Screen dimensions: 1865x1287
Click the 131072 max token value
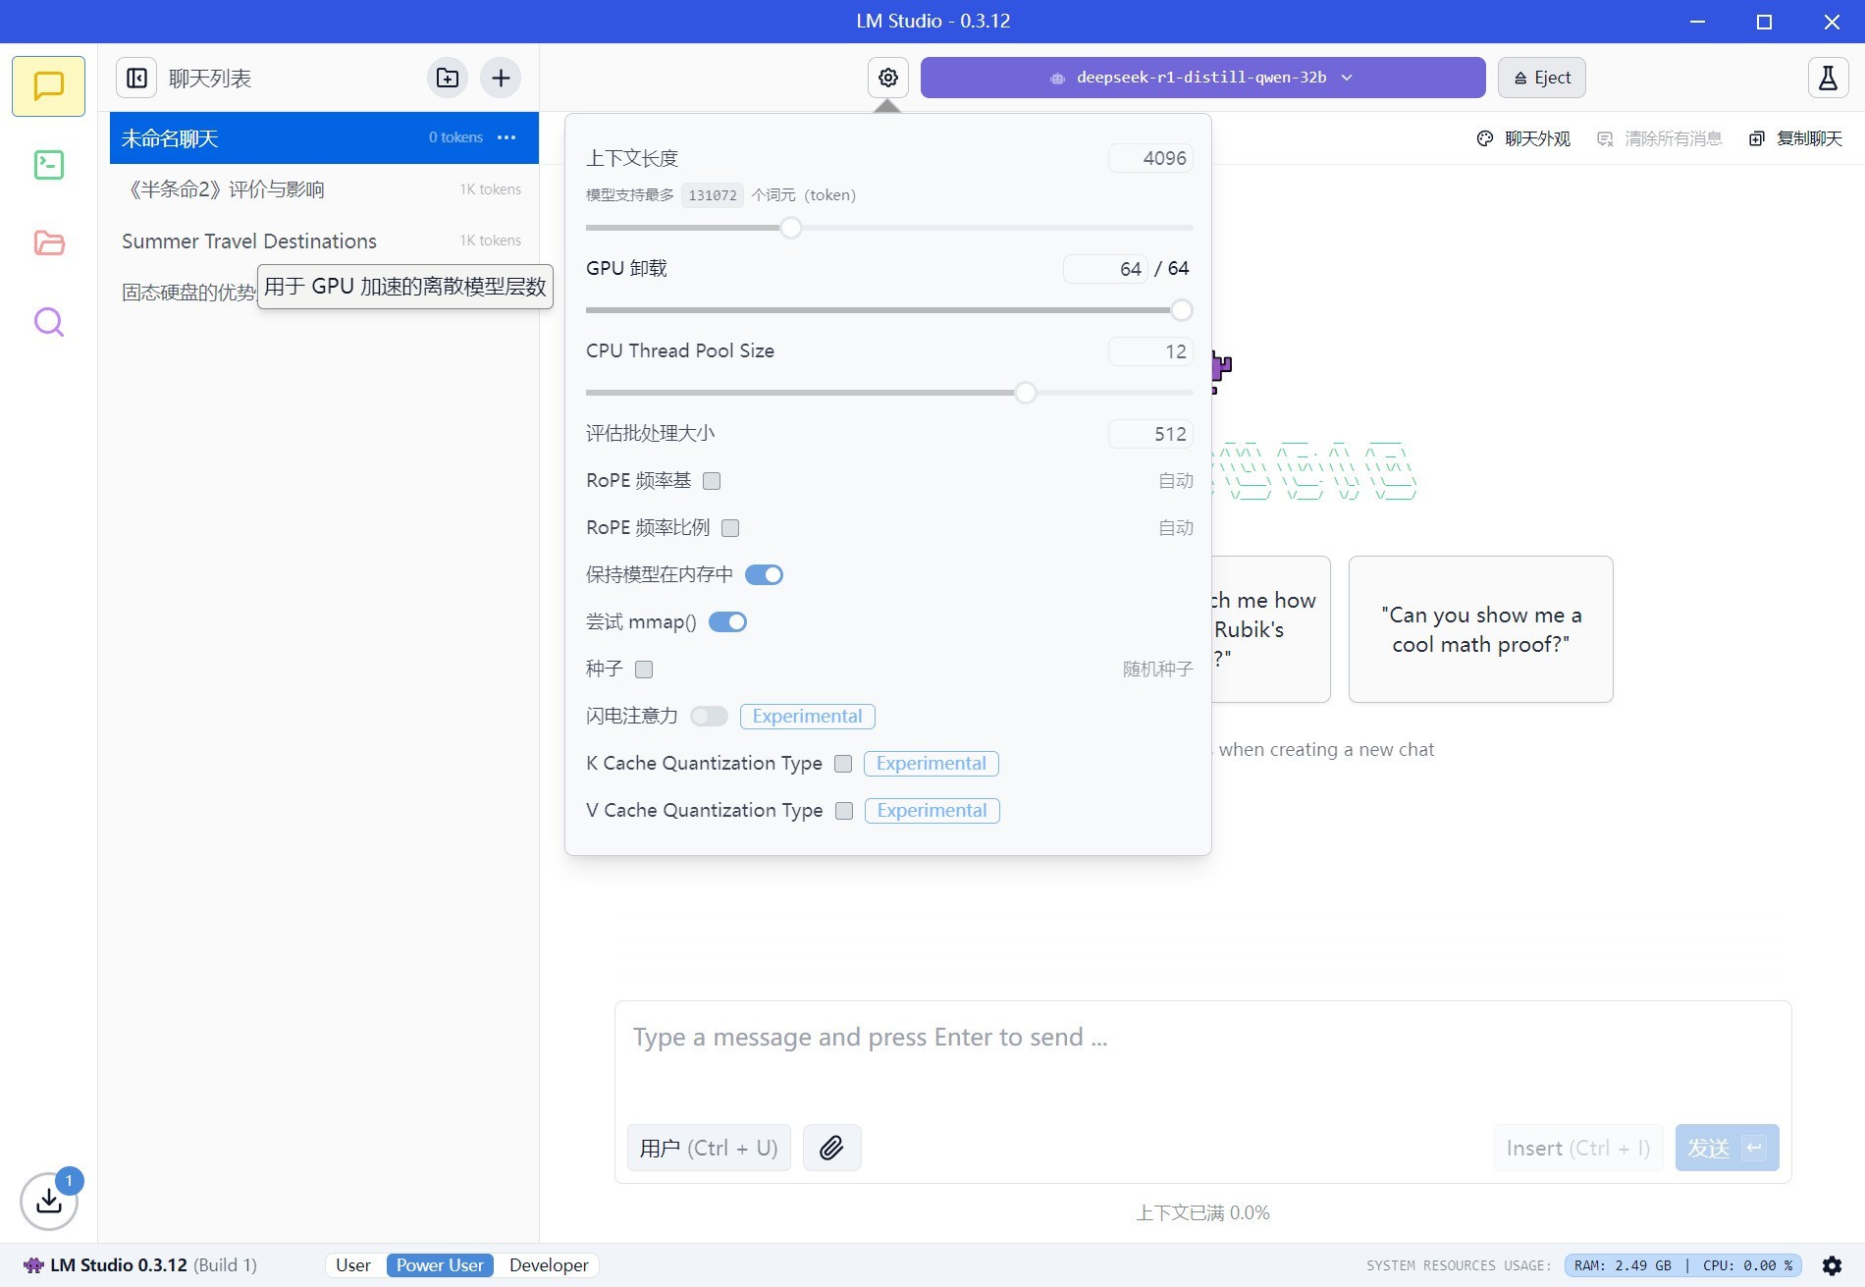[x=712, y=195]
